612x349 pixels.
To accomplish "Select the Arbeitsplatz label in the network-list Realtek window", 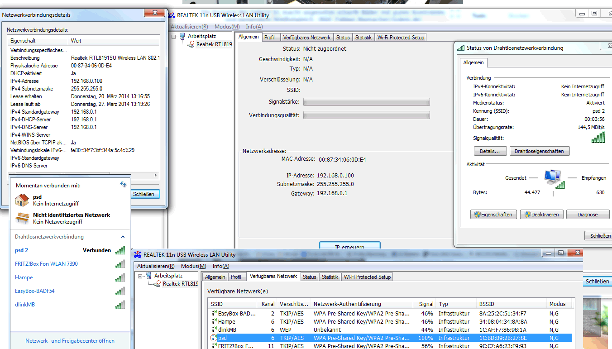I will coord(168,275).
